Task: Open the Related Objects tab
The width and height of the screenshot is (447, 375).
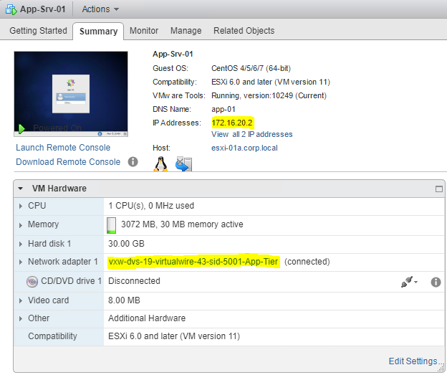Action: 244,31
